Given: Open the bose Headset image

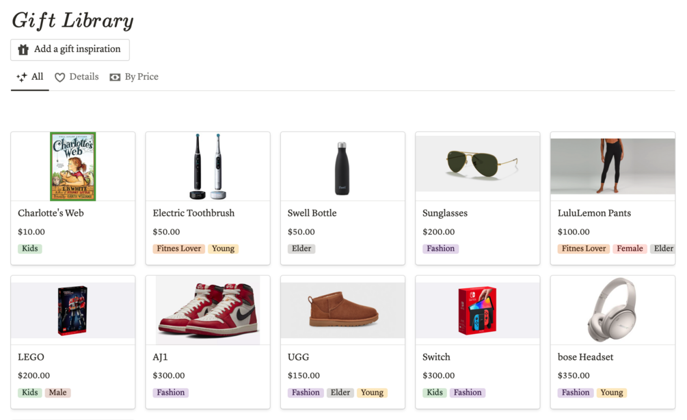Looking at the screenshot, I should point(612,309).
